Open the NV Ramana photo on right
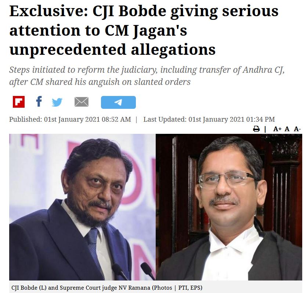This screenshot has height=293, width=307. pyautogui.click(x=229, y=207)
